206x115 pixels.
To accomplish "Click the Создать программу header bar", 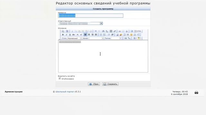I will point(103,9).
